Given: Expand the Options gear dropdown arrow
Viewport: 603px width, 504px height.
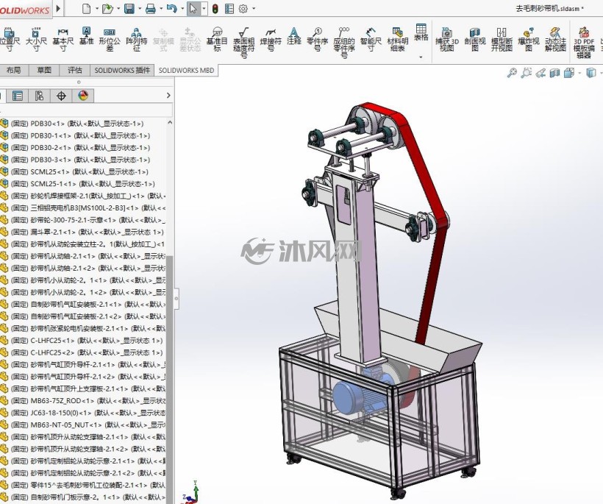Looking at the screenshot, I should 254,9.
